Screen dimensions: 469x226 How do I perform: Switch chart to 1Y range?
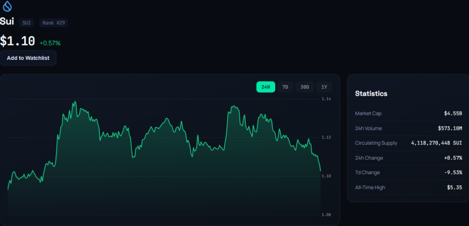324,87
